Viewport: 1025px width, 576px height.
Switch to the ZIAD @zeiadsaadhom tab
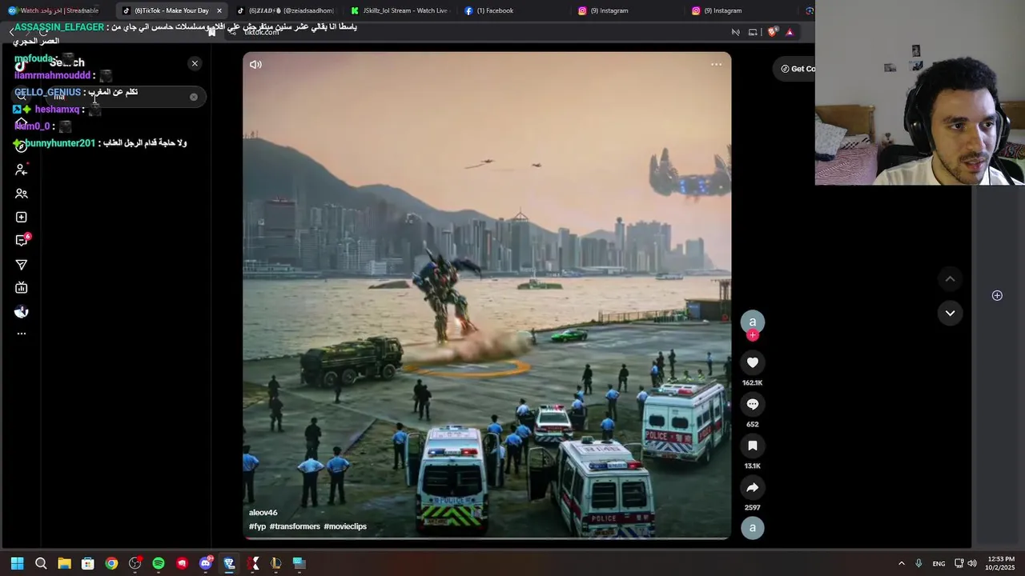tap(287, 10)
